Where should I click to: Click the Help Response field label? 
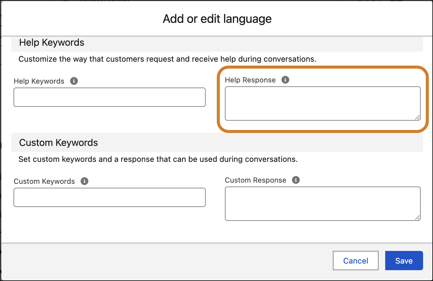click(x=250, y=80)
